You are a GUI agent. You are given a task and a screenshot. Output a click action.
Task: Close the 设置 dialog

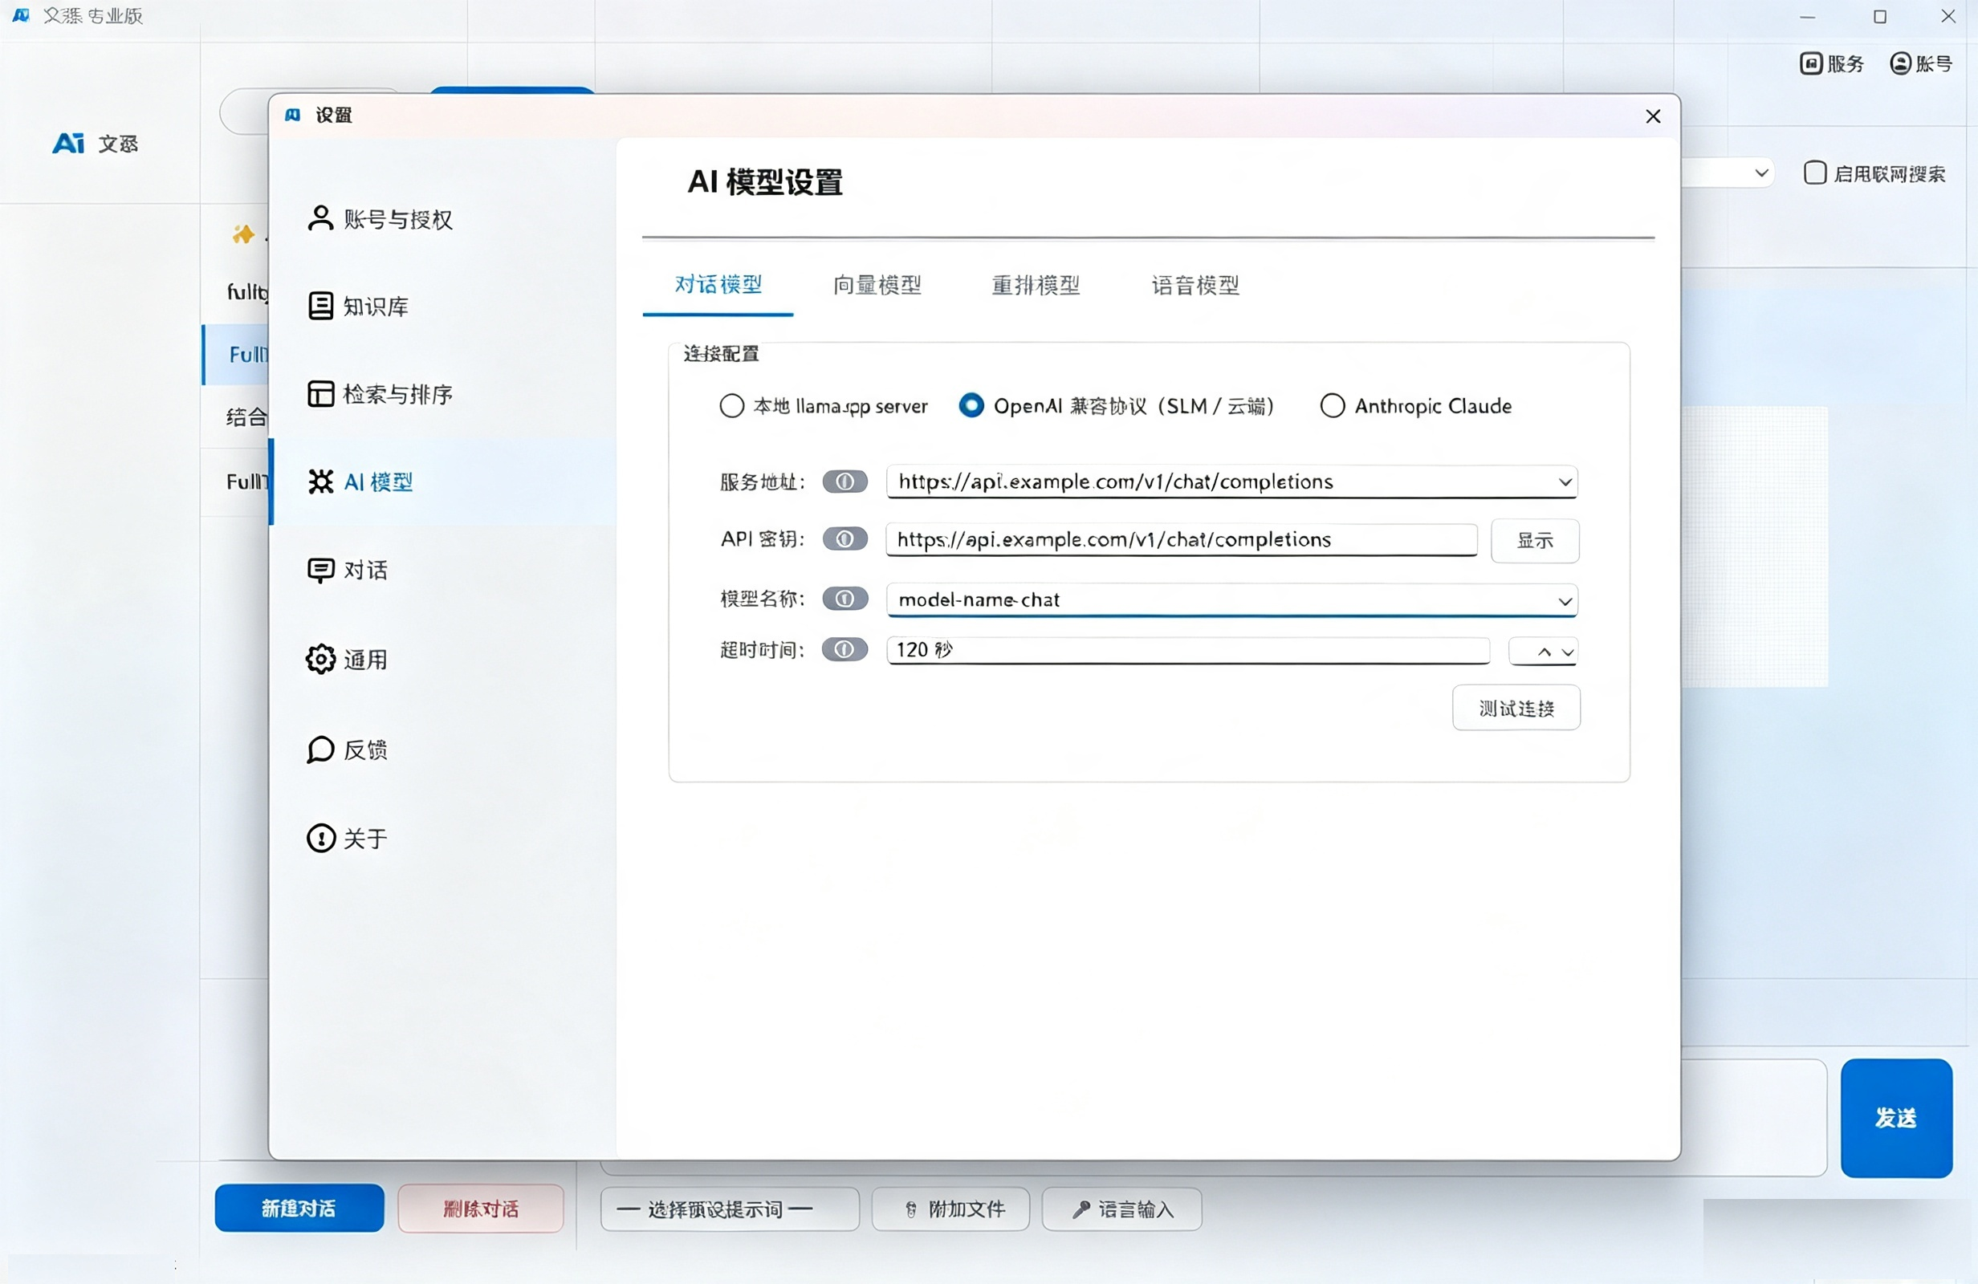coord(1653,116)
